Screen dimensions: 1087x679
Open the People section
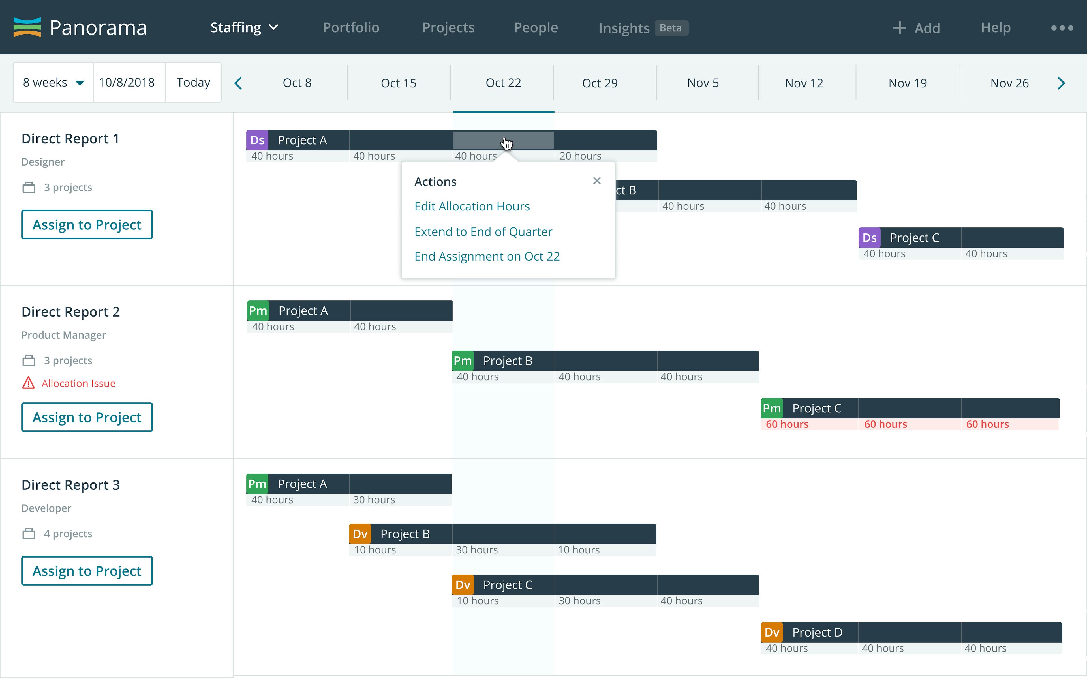point(536,27)
